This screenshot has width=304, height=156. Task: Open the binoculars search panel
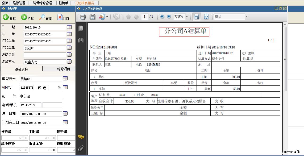pos(81,40)
